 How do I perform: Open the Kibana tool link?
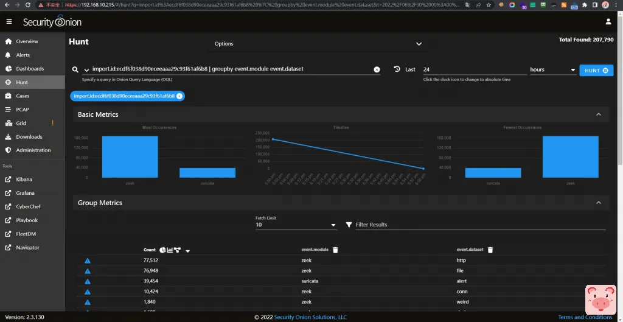point(24,180)
